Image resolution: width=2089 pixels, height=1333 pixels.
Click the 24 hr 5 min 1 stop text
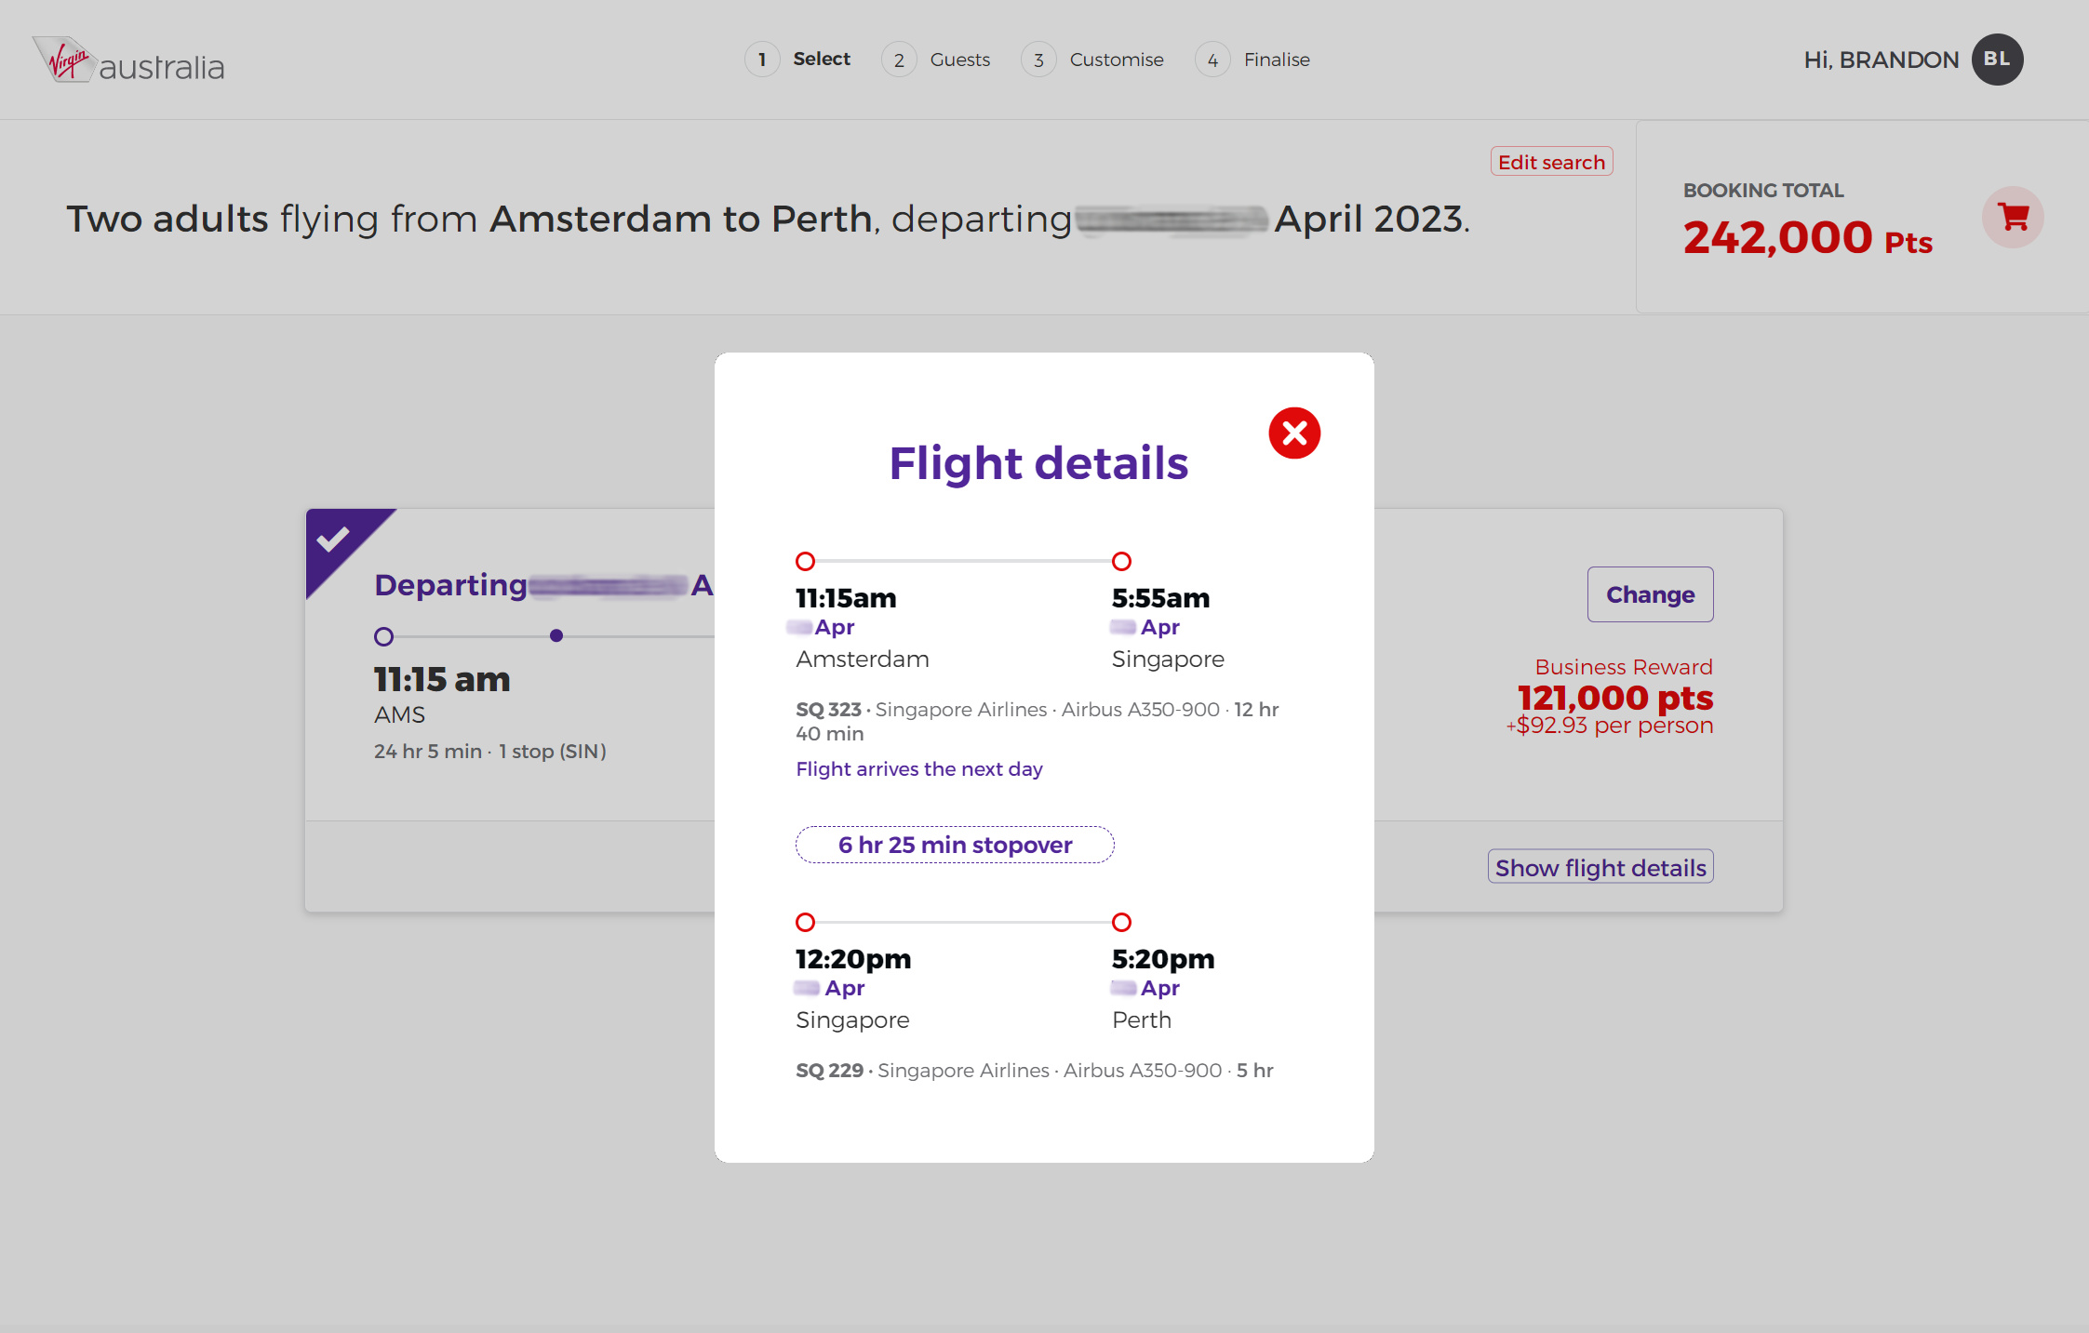(x=490, y=752)
